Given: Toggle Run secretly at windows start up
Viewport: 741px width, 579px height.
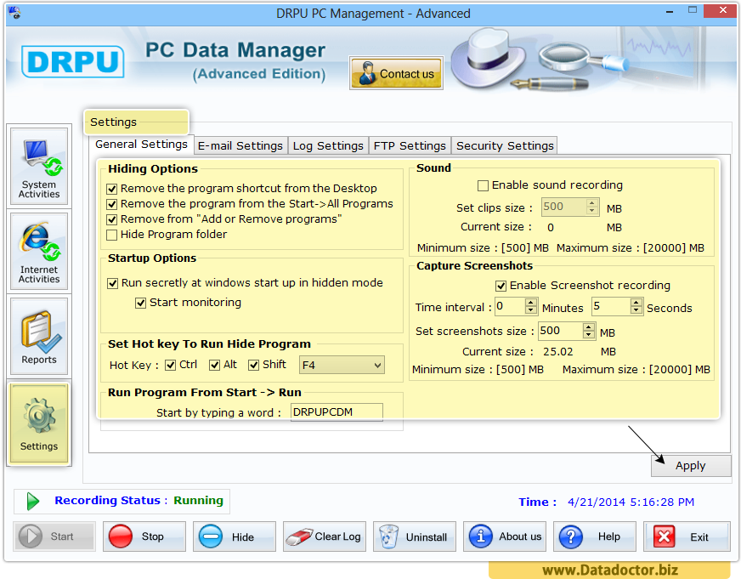Looking at the screenshot, I should pos(112,283).
